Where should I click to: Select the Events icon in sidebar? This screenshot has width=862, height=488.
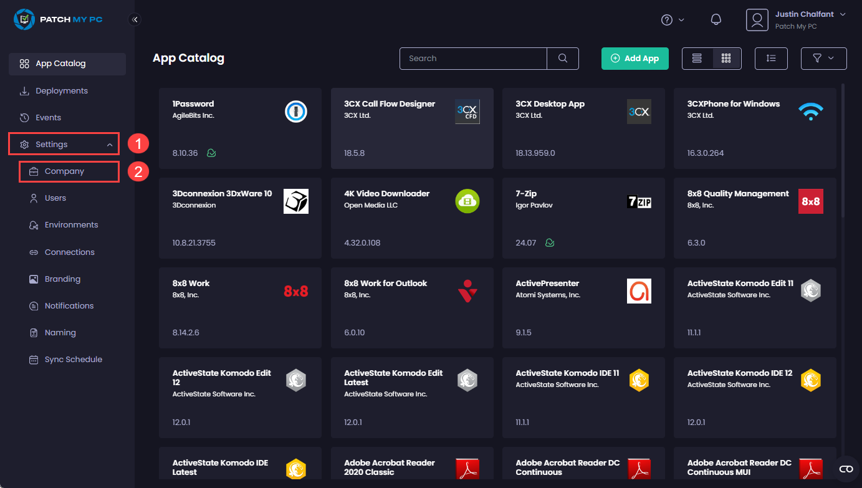click(x=23, y=117)
